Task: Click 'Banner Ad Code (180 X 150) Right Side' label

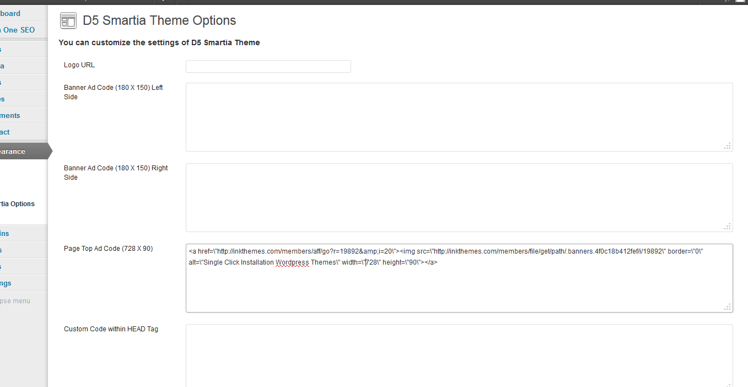Action: [x=116, y=173]
